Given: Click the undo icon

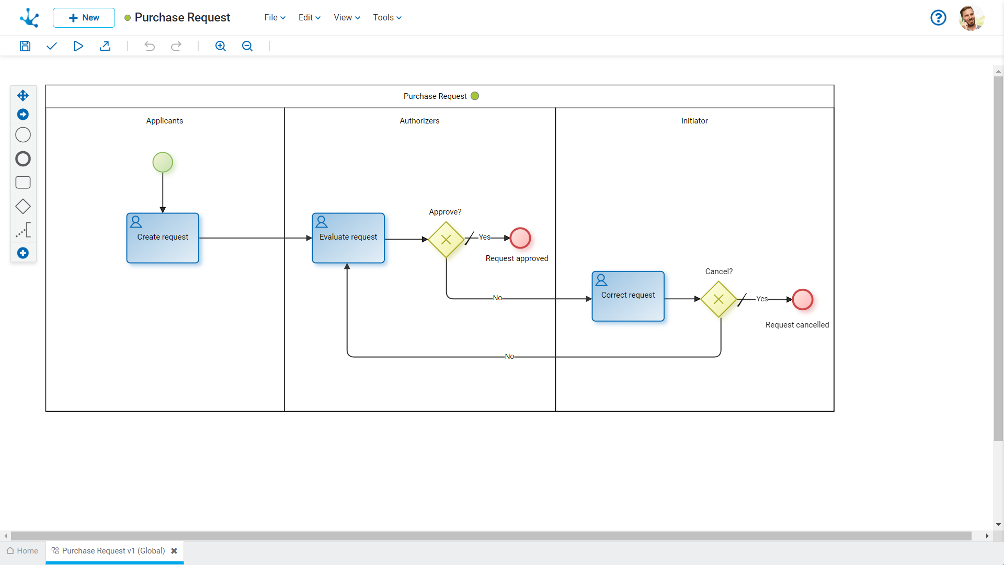Looking at the screenshot, I should point(150,46).
